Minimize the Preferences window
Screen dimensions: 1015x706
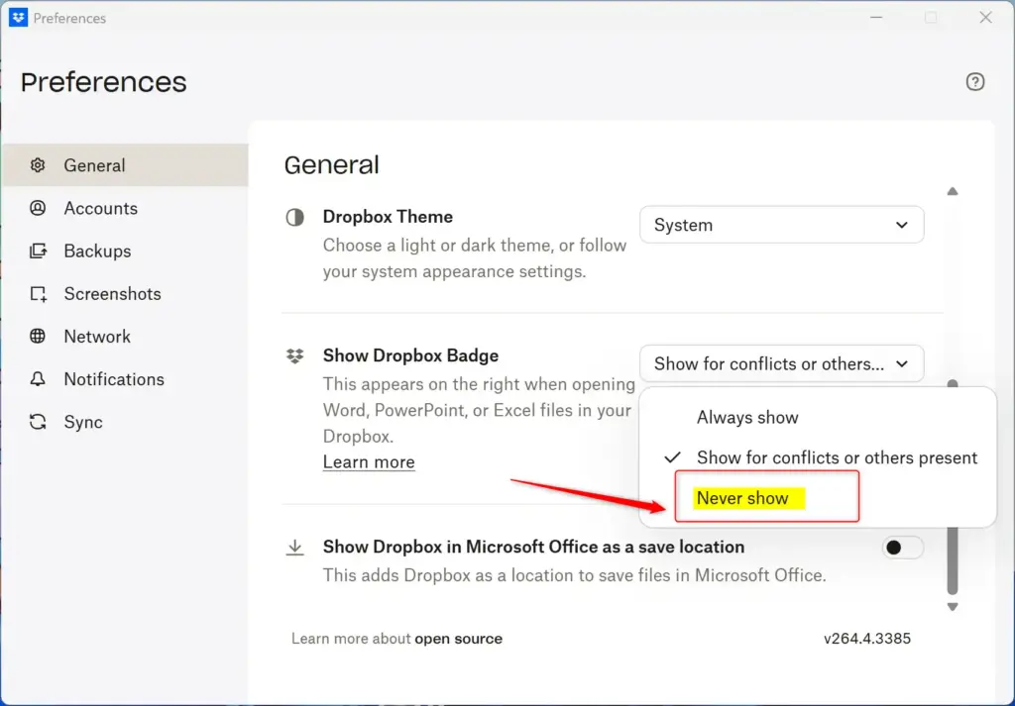tap(876, 18)
